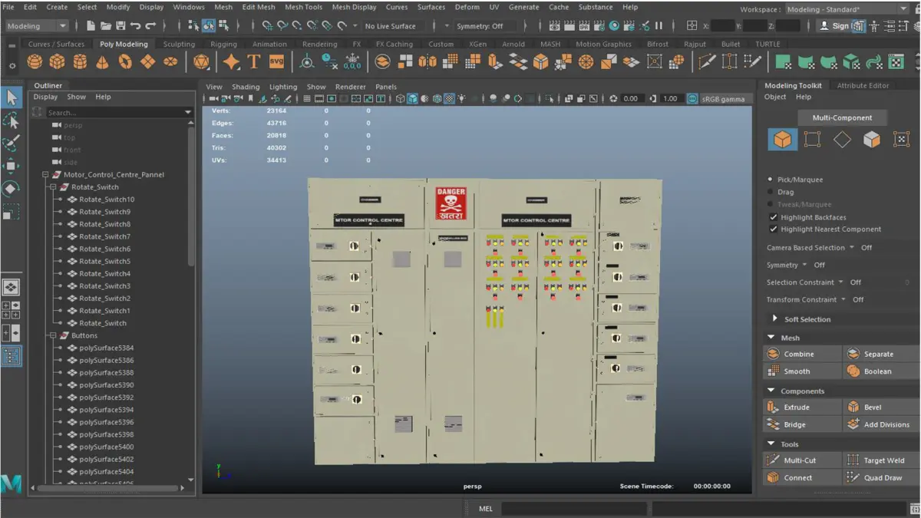Click the undo arrow icon
This screenshot has width=921, height=518.
(x=135, y=26)
